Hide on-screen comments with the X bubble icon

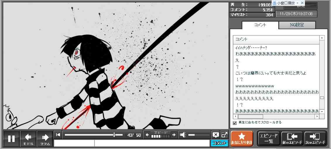pos(216,135)
